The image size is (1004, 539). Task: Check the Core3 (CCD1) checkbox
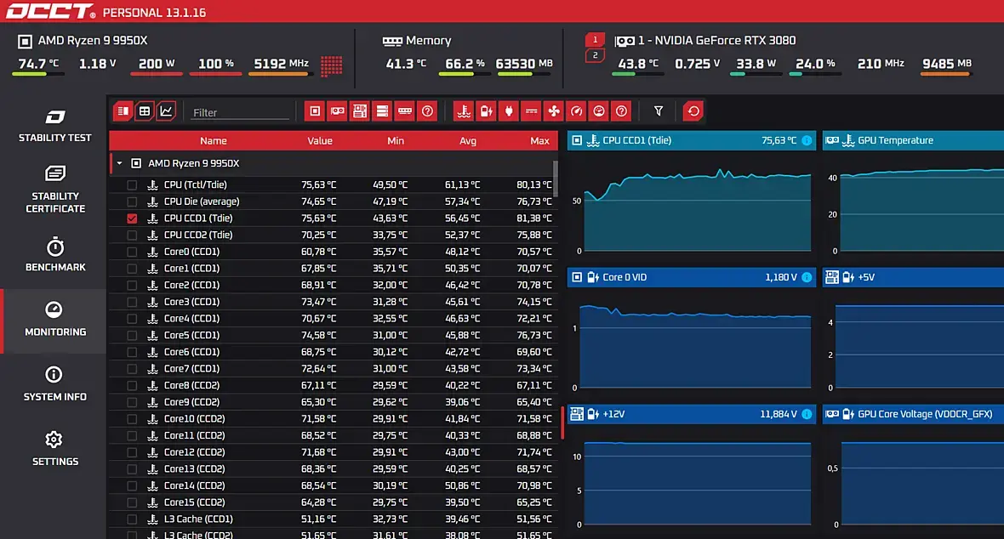click(132, 302)
